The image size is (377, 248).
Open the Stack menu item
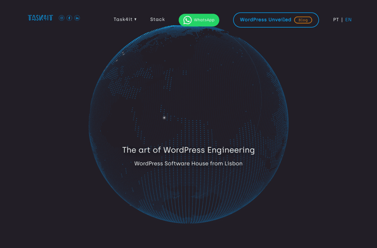point(158,19)
